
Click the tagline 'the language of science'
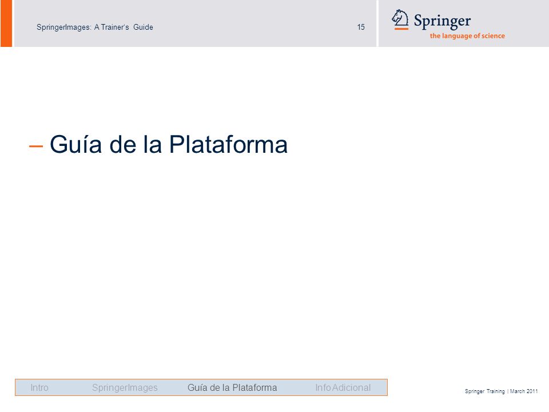click(467, 35)
